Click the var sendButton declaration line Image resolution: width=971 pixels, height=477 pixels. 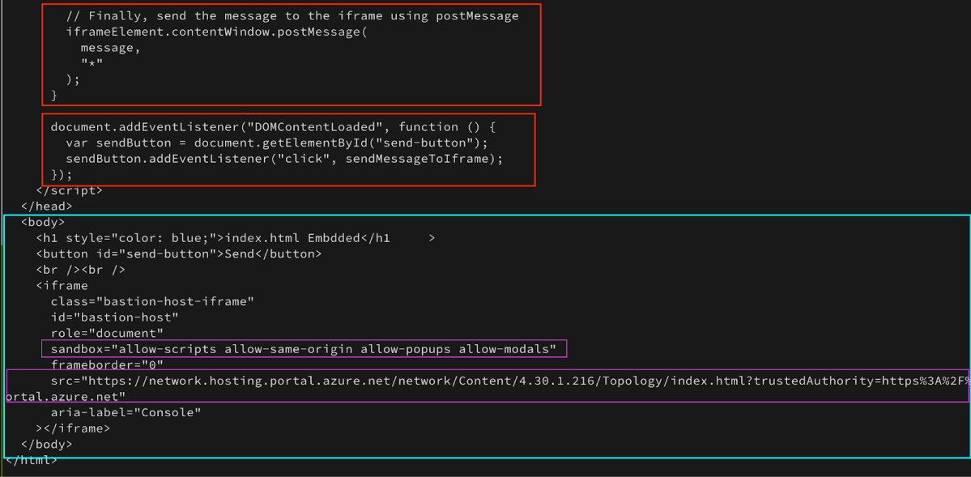(x=277, y=143)
